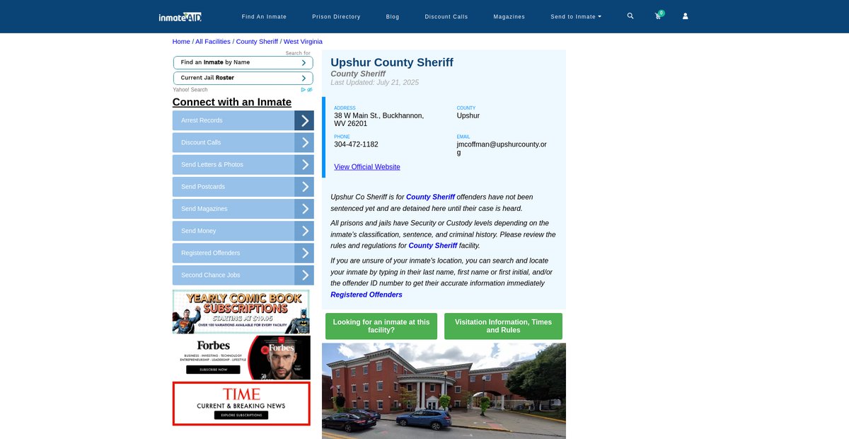Click View Official Website link

[x=367, y=167]
